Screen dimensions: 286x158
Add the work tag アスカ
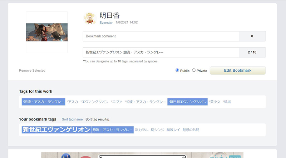(73, 102)
